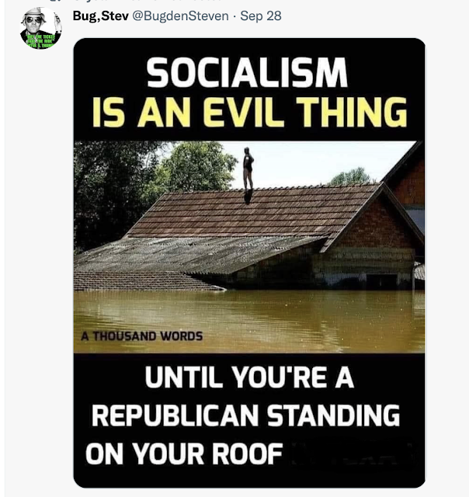
Task: Click the muddy floodwater in the photo
Action: point(249,320)
